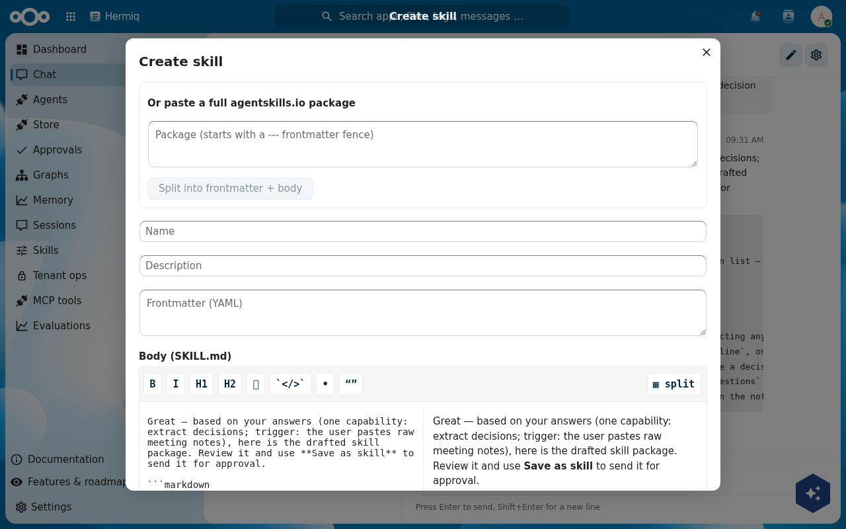Go to Graphs in the sidebar

pos(51,175)
